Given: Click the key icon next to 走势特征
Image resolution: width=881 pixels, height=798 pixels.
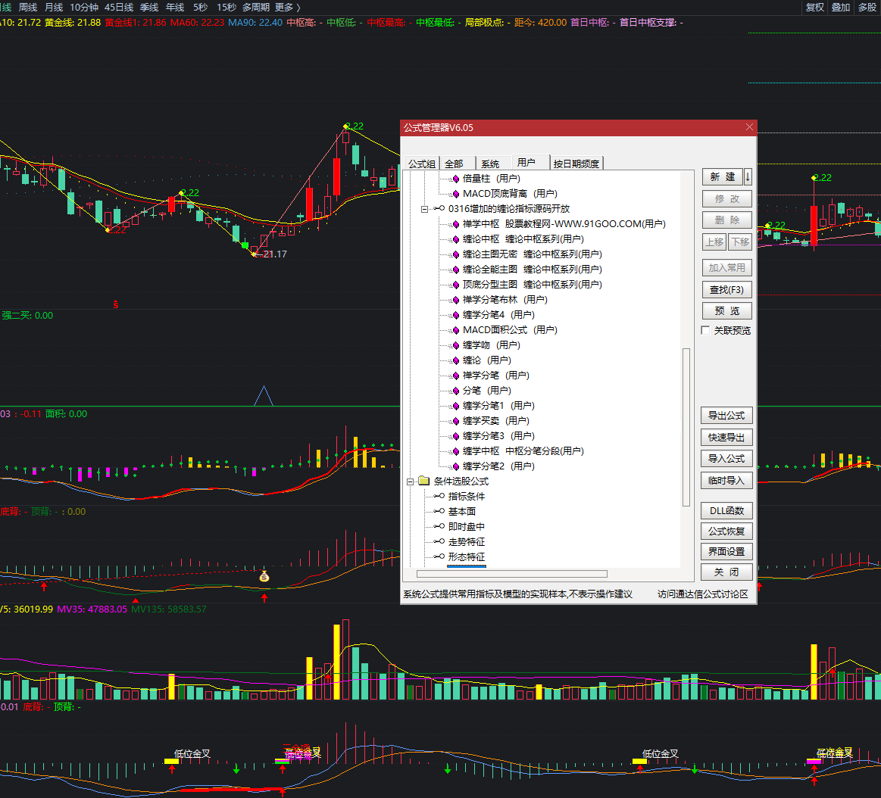Looking at the screenshot, I should [x=439, y=542].
